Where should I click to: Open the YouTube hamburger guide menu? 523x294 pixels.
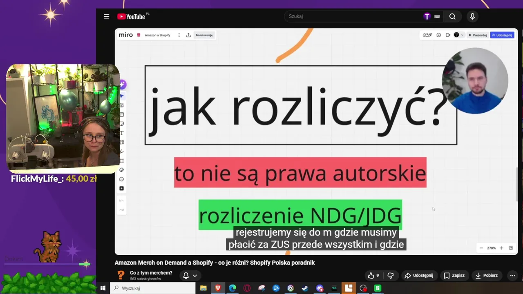(106, 16)
